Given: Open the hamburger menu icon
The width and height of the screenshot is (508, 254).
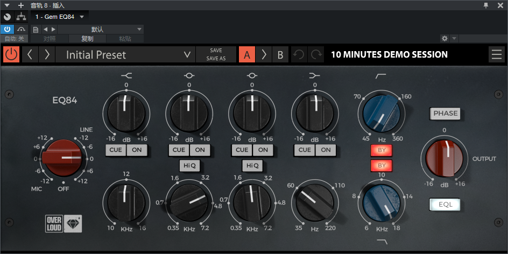Looking at the screenshot, I should (497, 54).
